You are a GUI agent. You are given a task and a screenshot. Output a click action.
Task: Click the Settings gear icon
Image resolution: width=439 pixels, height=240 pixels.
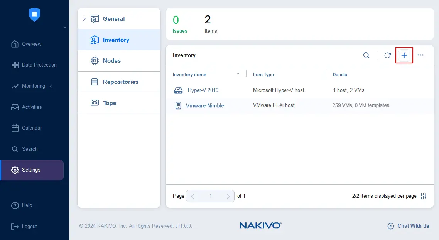[15, 170]
